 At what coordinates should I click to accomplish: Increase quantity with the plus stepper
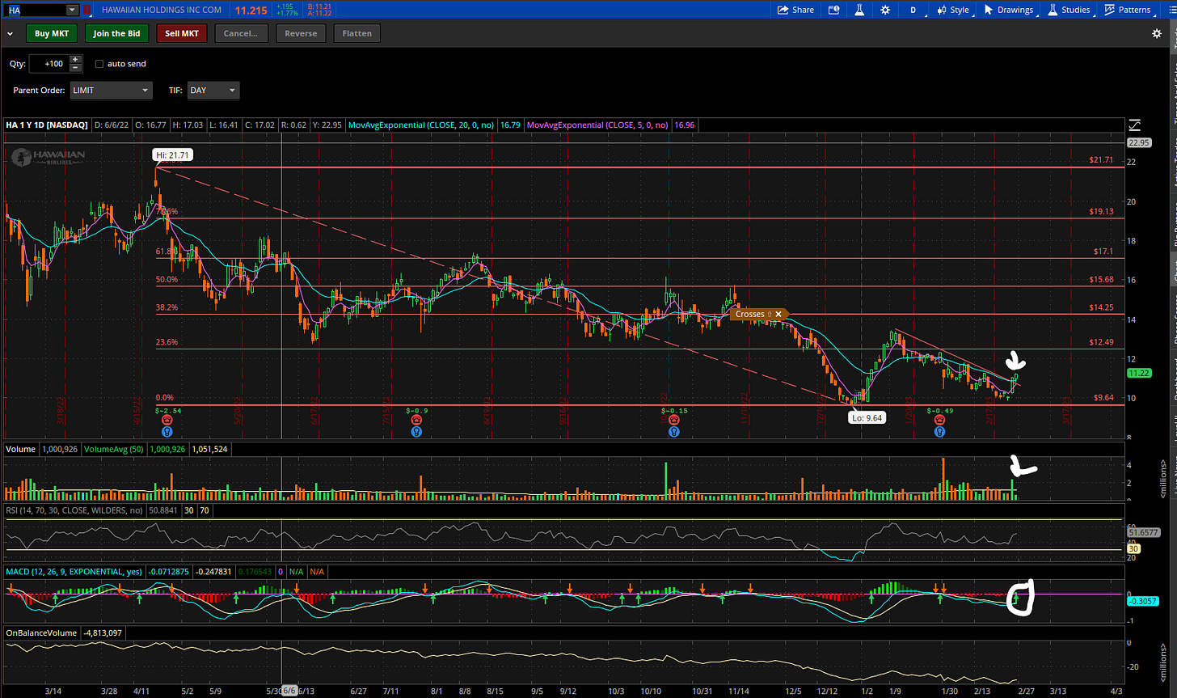(75, 59)
